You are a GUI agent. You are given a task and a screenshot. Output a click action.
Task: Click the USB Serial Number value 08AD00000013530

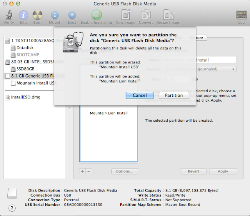(83, 205)
